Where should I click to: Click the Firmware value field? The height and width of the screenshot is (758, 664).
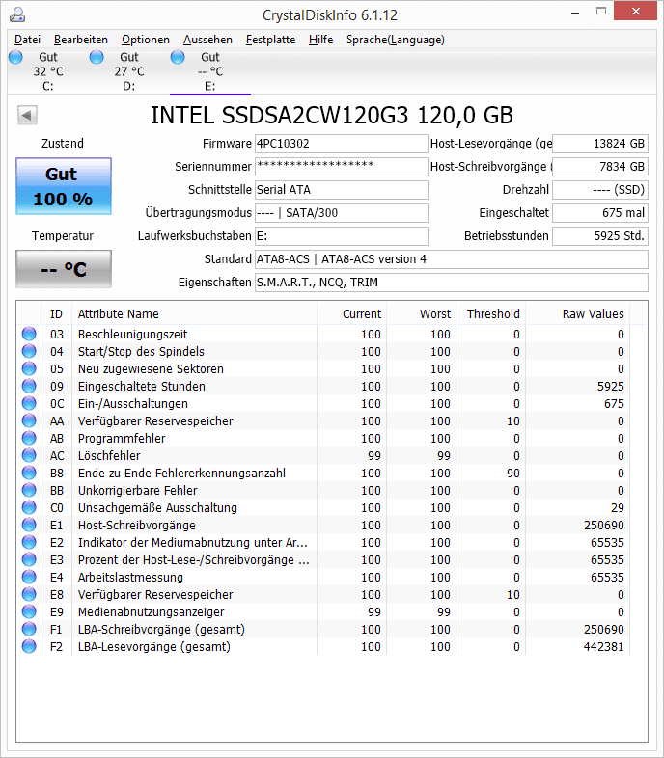coord(340,144)
